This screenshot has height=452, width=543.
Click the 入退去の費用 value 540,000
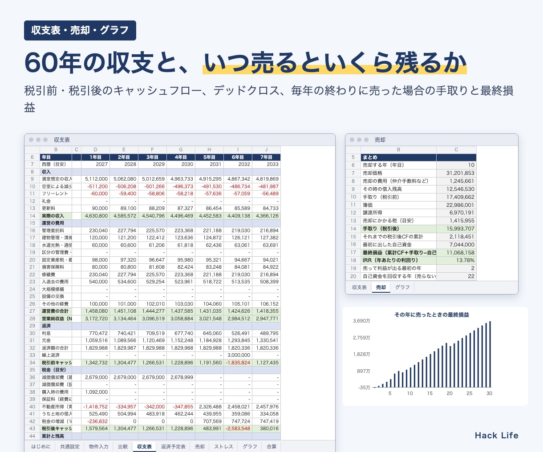coord(95,282)
